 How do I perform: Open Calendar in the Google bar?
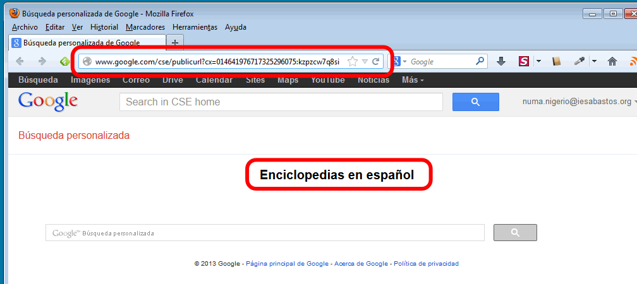tap(214, 80)
